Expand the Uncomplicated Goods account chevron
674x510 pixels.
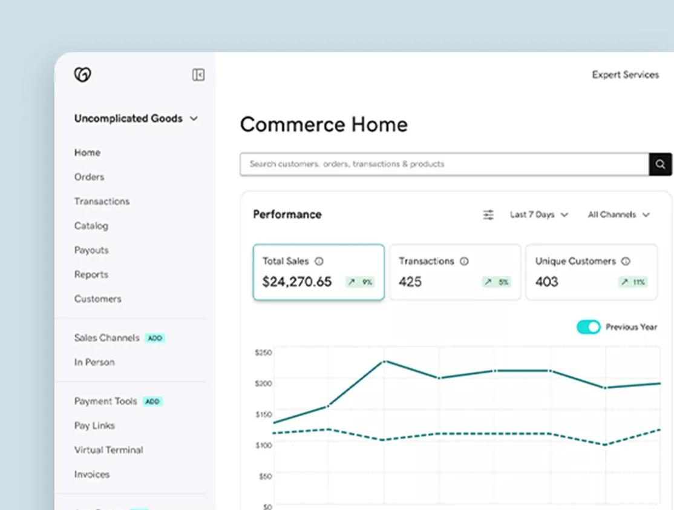(x=193, y=119)
